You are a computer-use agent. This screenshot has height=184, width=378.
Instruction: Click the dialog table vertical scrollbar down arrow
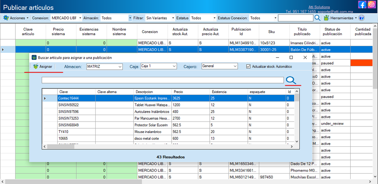[297, 142]
